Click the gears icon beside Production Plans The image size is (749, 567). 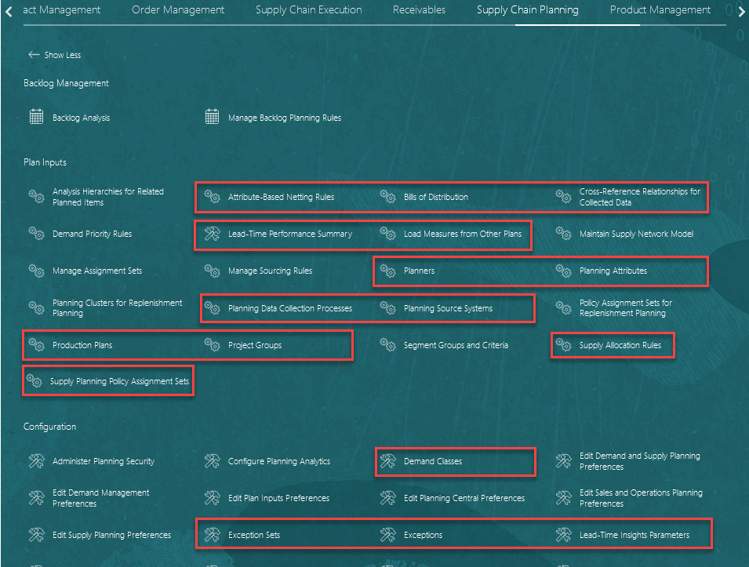pos(36,344)
